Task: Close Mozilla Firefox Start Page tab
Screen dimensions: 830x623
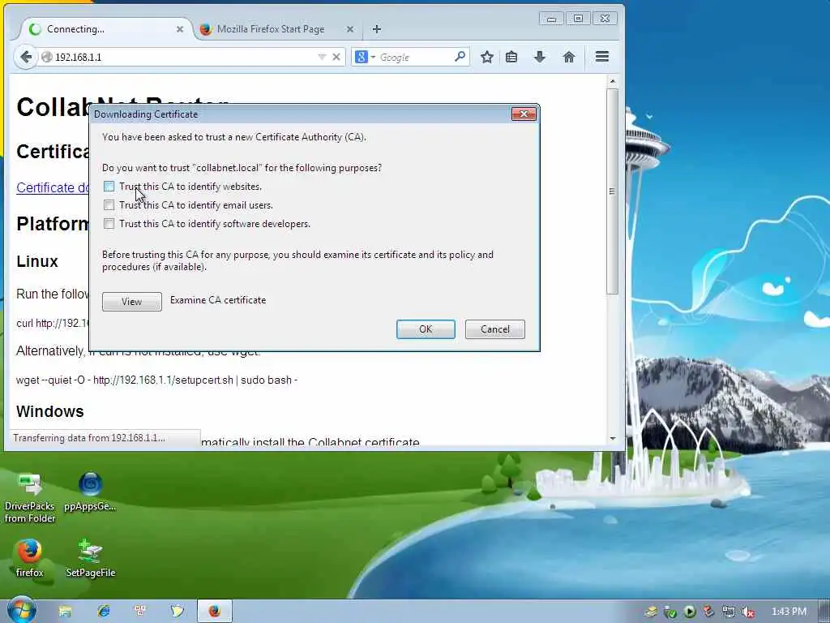Action: pos(350,29)
